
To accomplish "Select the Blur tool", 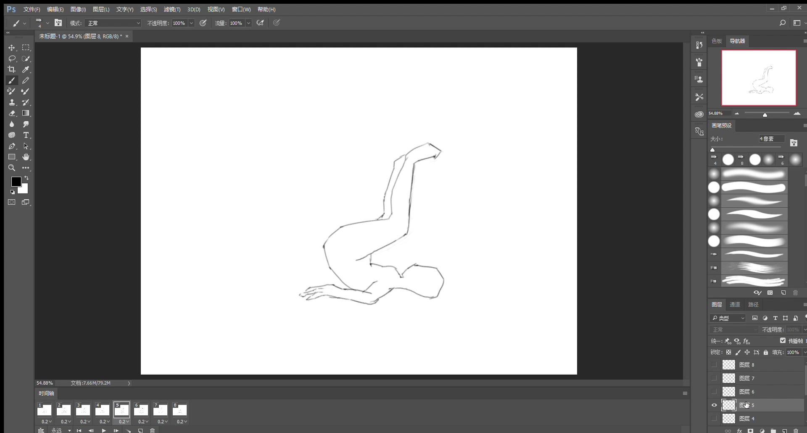I will pyautogui.click(x=12, y=124).
